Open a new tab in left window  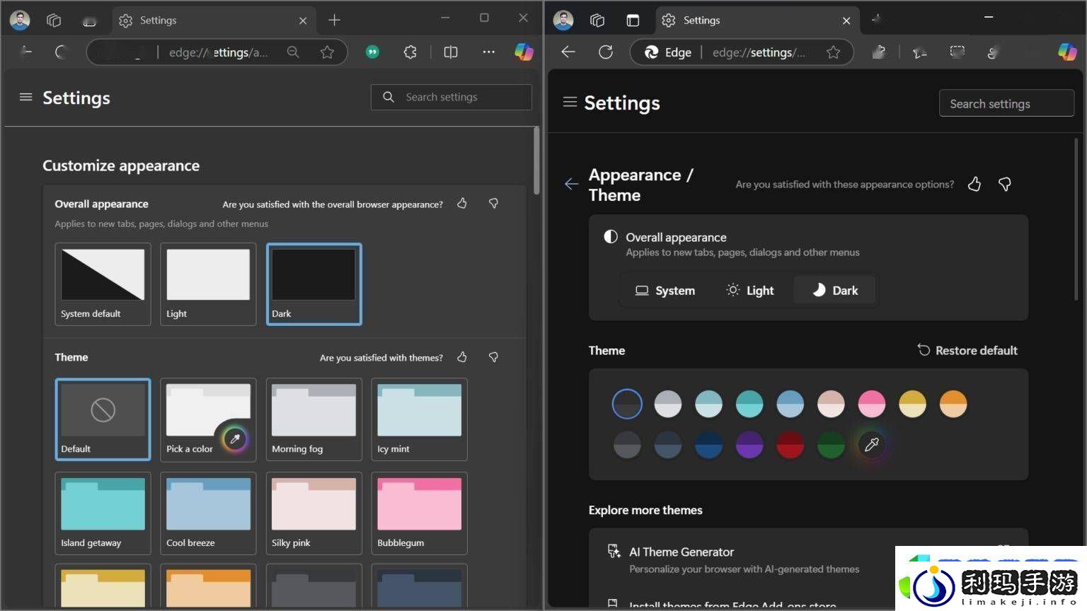[x=335, y=21]
